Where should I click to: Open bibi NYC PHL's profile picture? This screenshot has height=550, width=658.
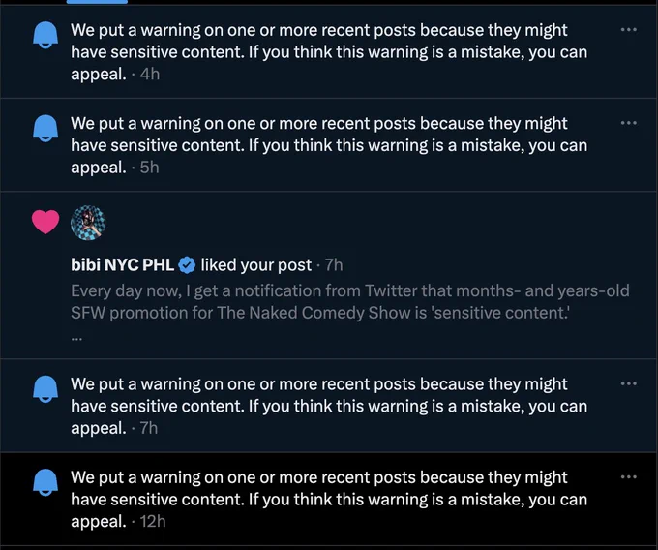[88, 223]
